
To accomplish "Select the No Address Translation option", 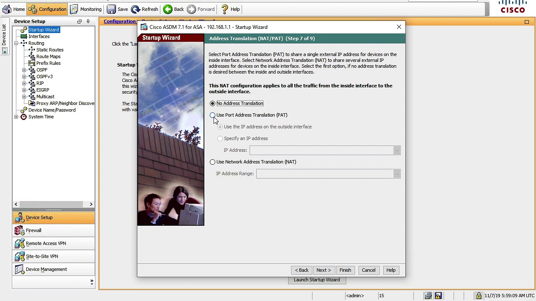I will click(213, 103).
